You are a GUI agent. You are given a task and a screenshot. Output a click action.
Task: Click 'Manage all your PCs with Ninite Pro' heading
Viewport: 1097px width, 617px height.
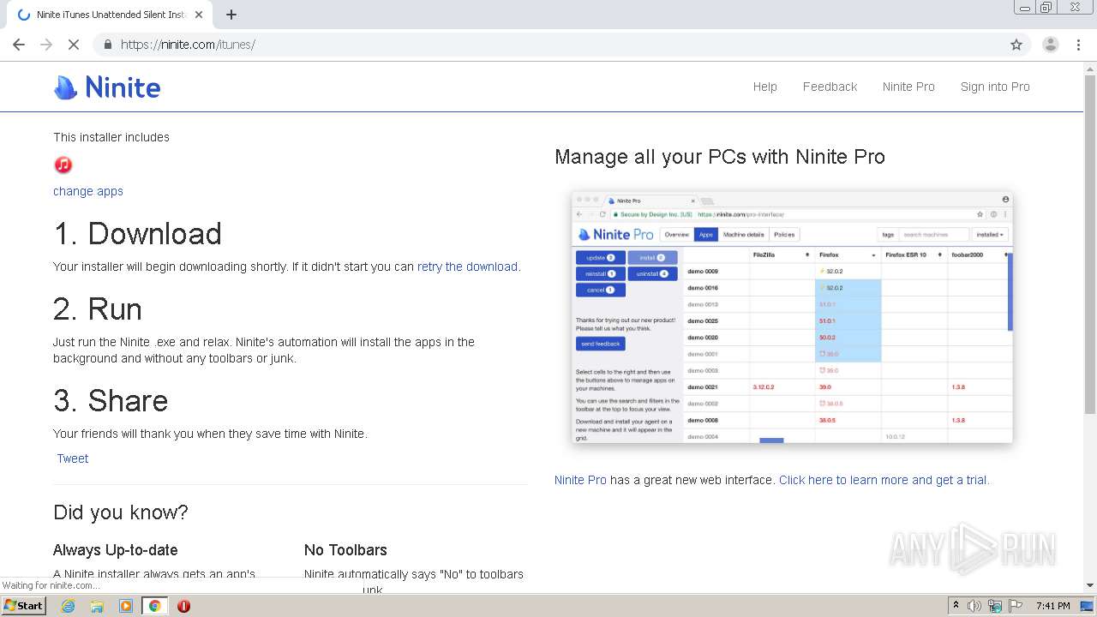point(720,157)
